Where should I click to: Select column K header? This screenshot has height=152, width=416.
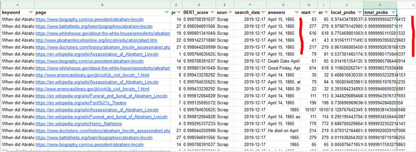point(380,5)
